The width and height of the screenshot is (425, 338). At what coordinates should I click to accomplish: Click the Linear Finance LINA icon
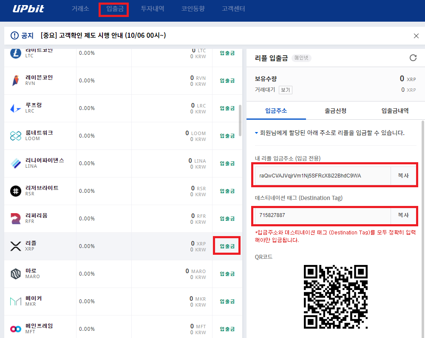point(15,163)
